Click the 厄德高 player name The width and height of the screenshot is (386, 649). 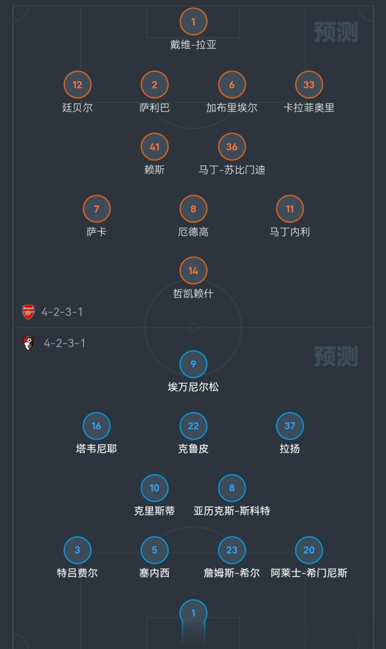pyautogui.click(x=194, y=232)
